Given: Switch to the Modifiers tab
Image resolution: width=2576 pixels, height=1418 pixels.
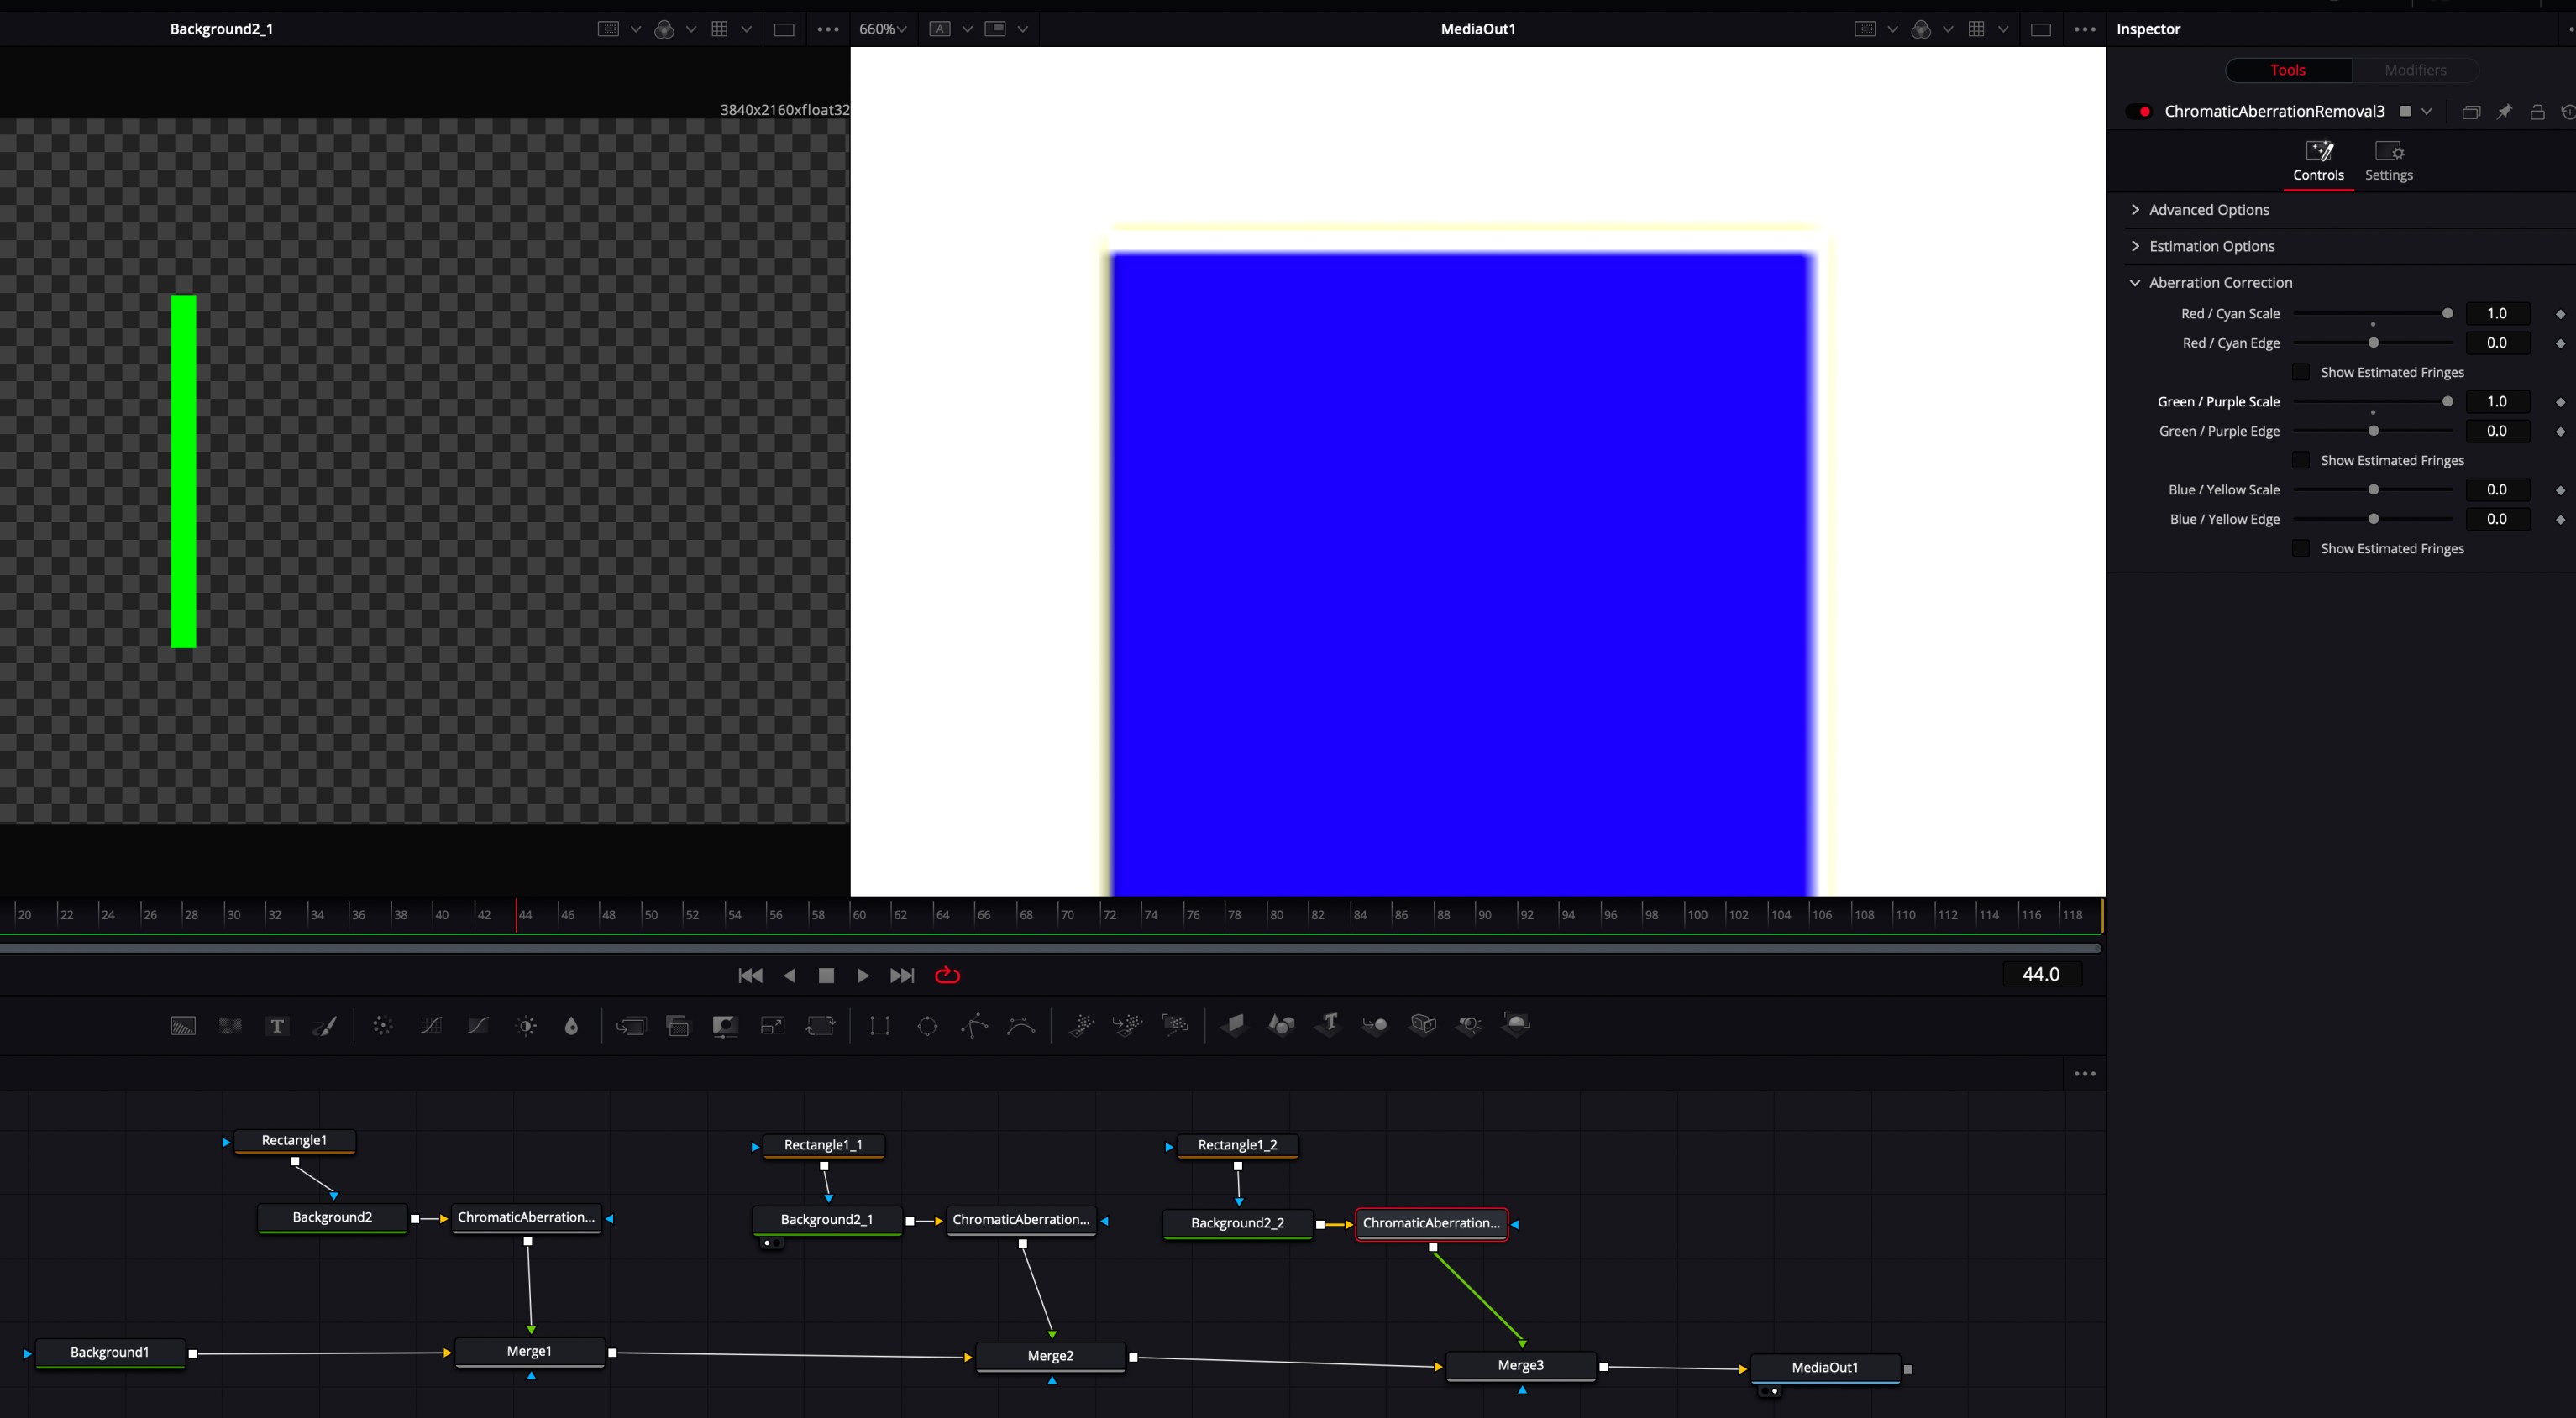Looking at the screenshot, I should point(2414,70).
